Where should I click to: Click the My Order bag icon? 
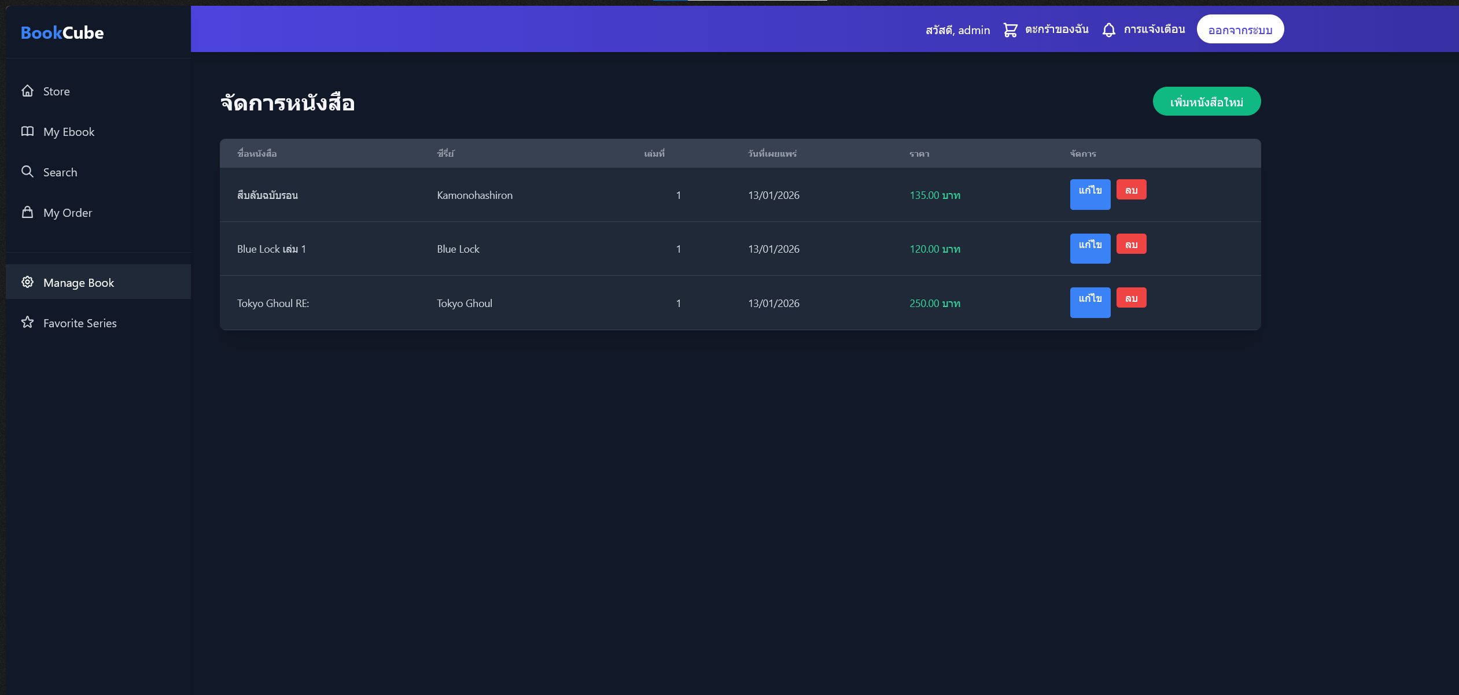[27, 212]
